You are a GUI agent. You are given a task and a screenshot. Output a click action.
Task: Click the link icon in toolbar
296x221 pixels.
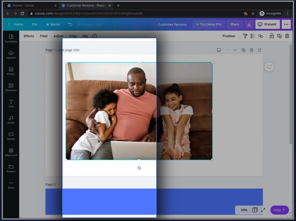tap(260, 36)
